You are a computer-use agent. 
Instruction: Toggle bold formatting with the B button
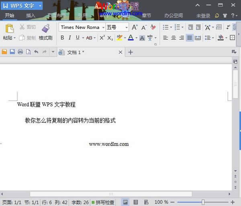(62, 38)
